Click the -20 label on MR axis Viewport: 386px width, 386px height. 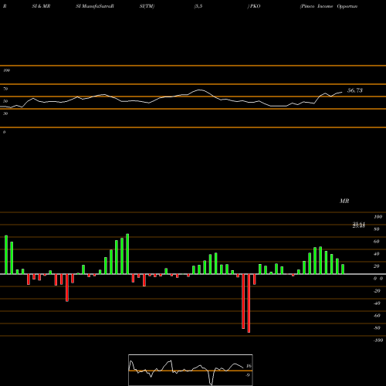[x=377, y=291]
